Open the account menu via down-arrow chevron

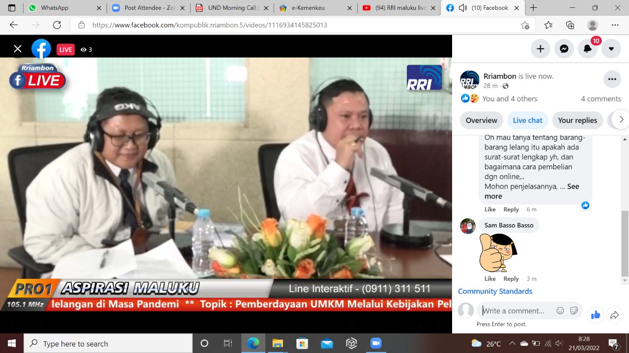click(611, 49)
